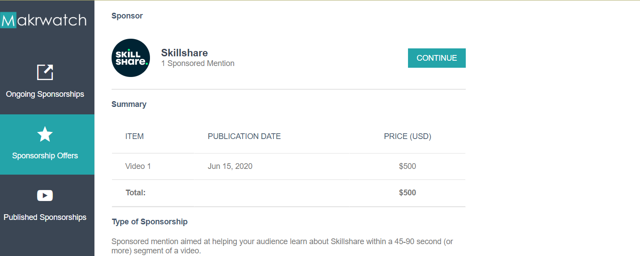Select the Sponsorship Offers text label

45,156
